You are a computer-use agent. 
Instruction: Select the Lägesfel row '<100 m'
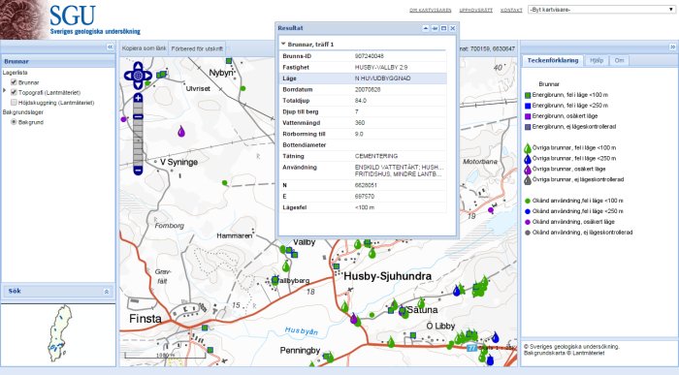[x=363, y=207]
